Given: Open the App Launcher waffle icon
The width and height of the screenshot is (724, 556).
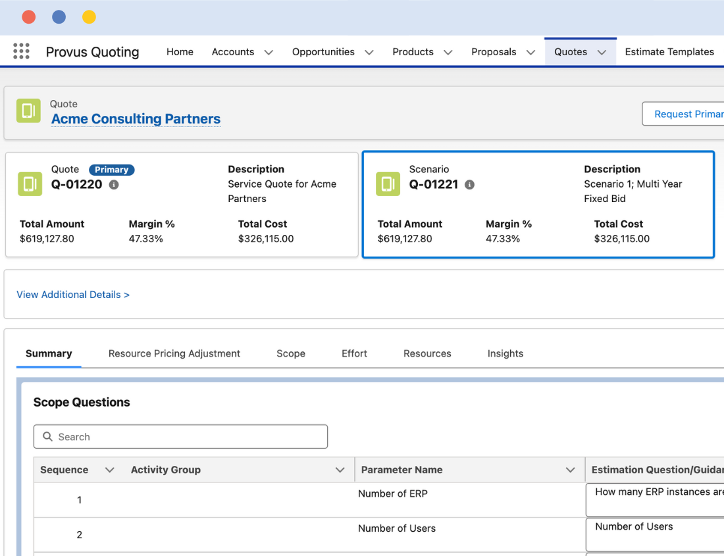Looking at the screenshot, I should coord(20,51).
